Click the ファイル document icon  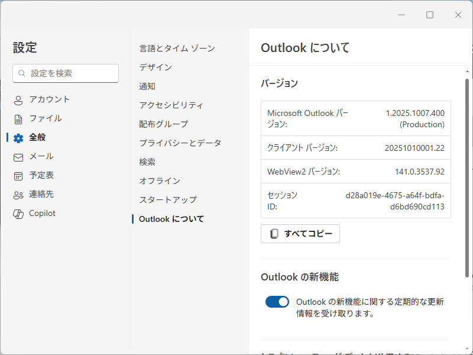point(18,120)
